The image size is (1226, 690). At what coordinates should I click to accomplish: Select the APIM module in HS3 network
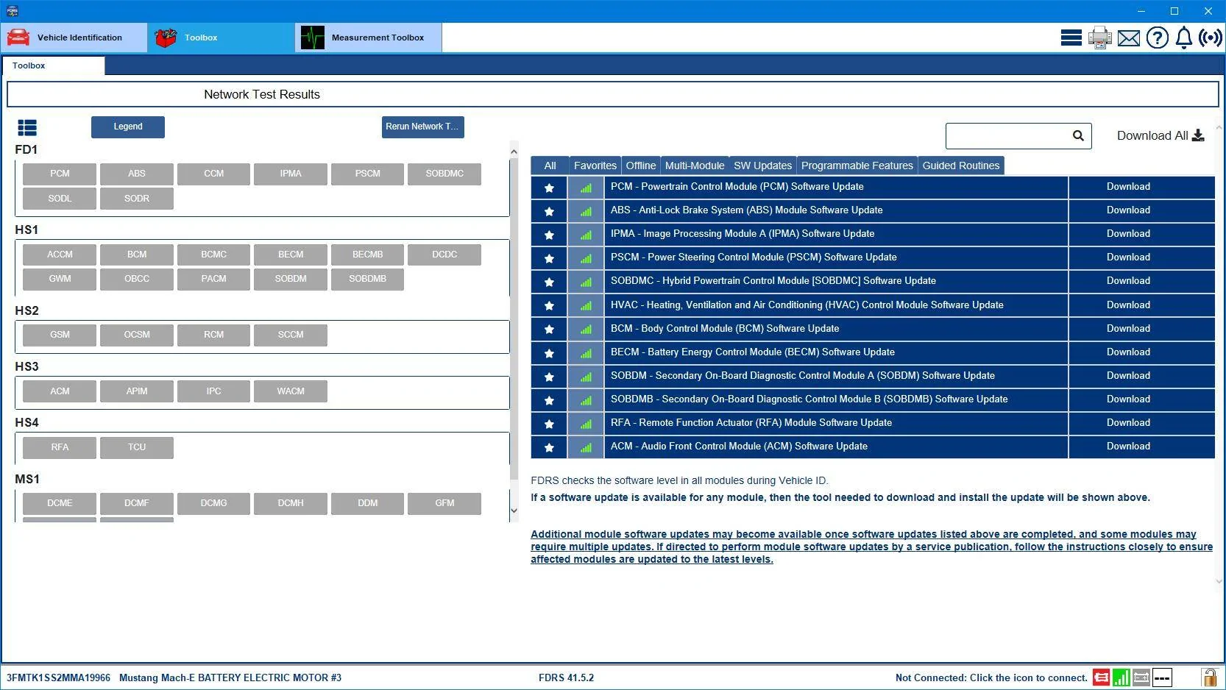(x=137, y=392)
